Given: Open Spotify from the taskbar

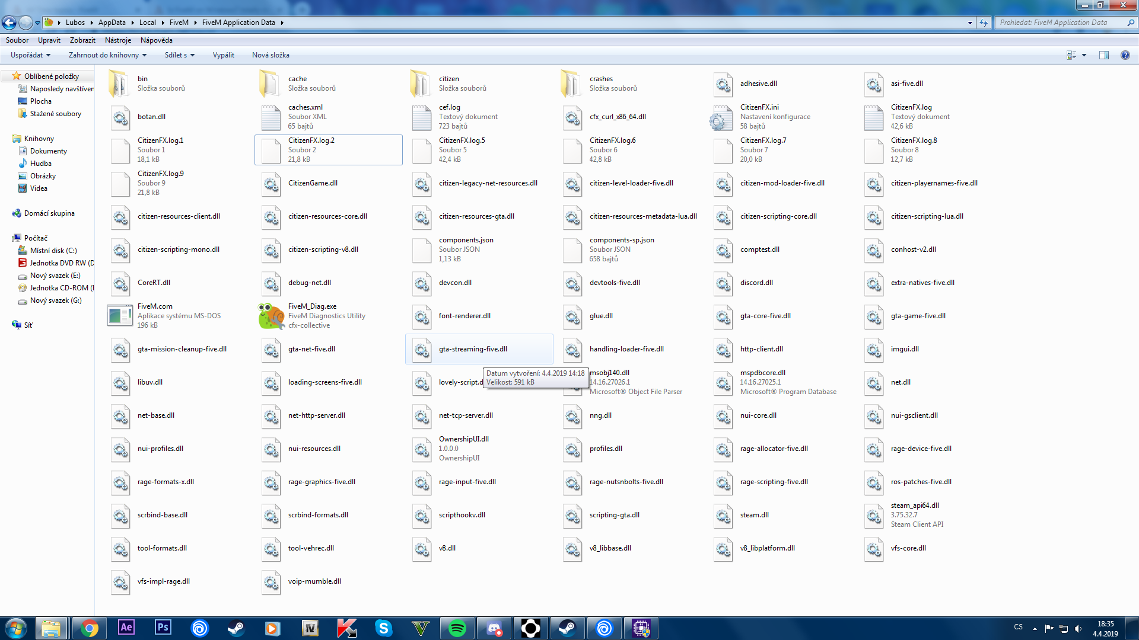Looking at the screenshot, I should (457, 628).
